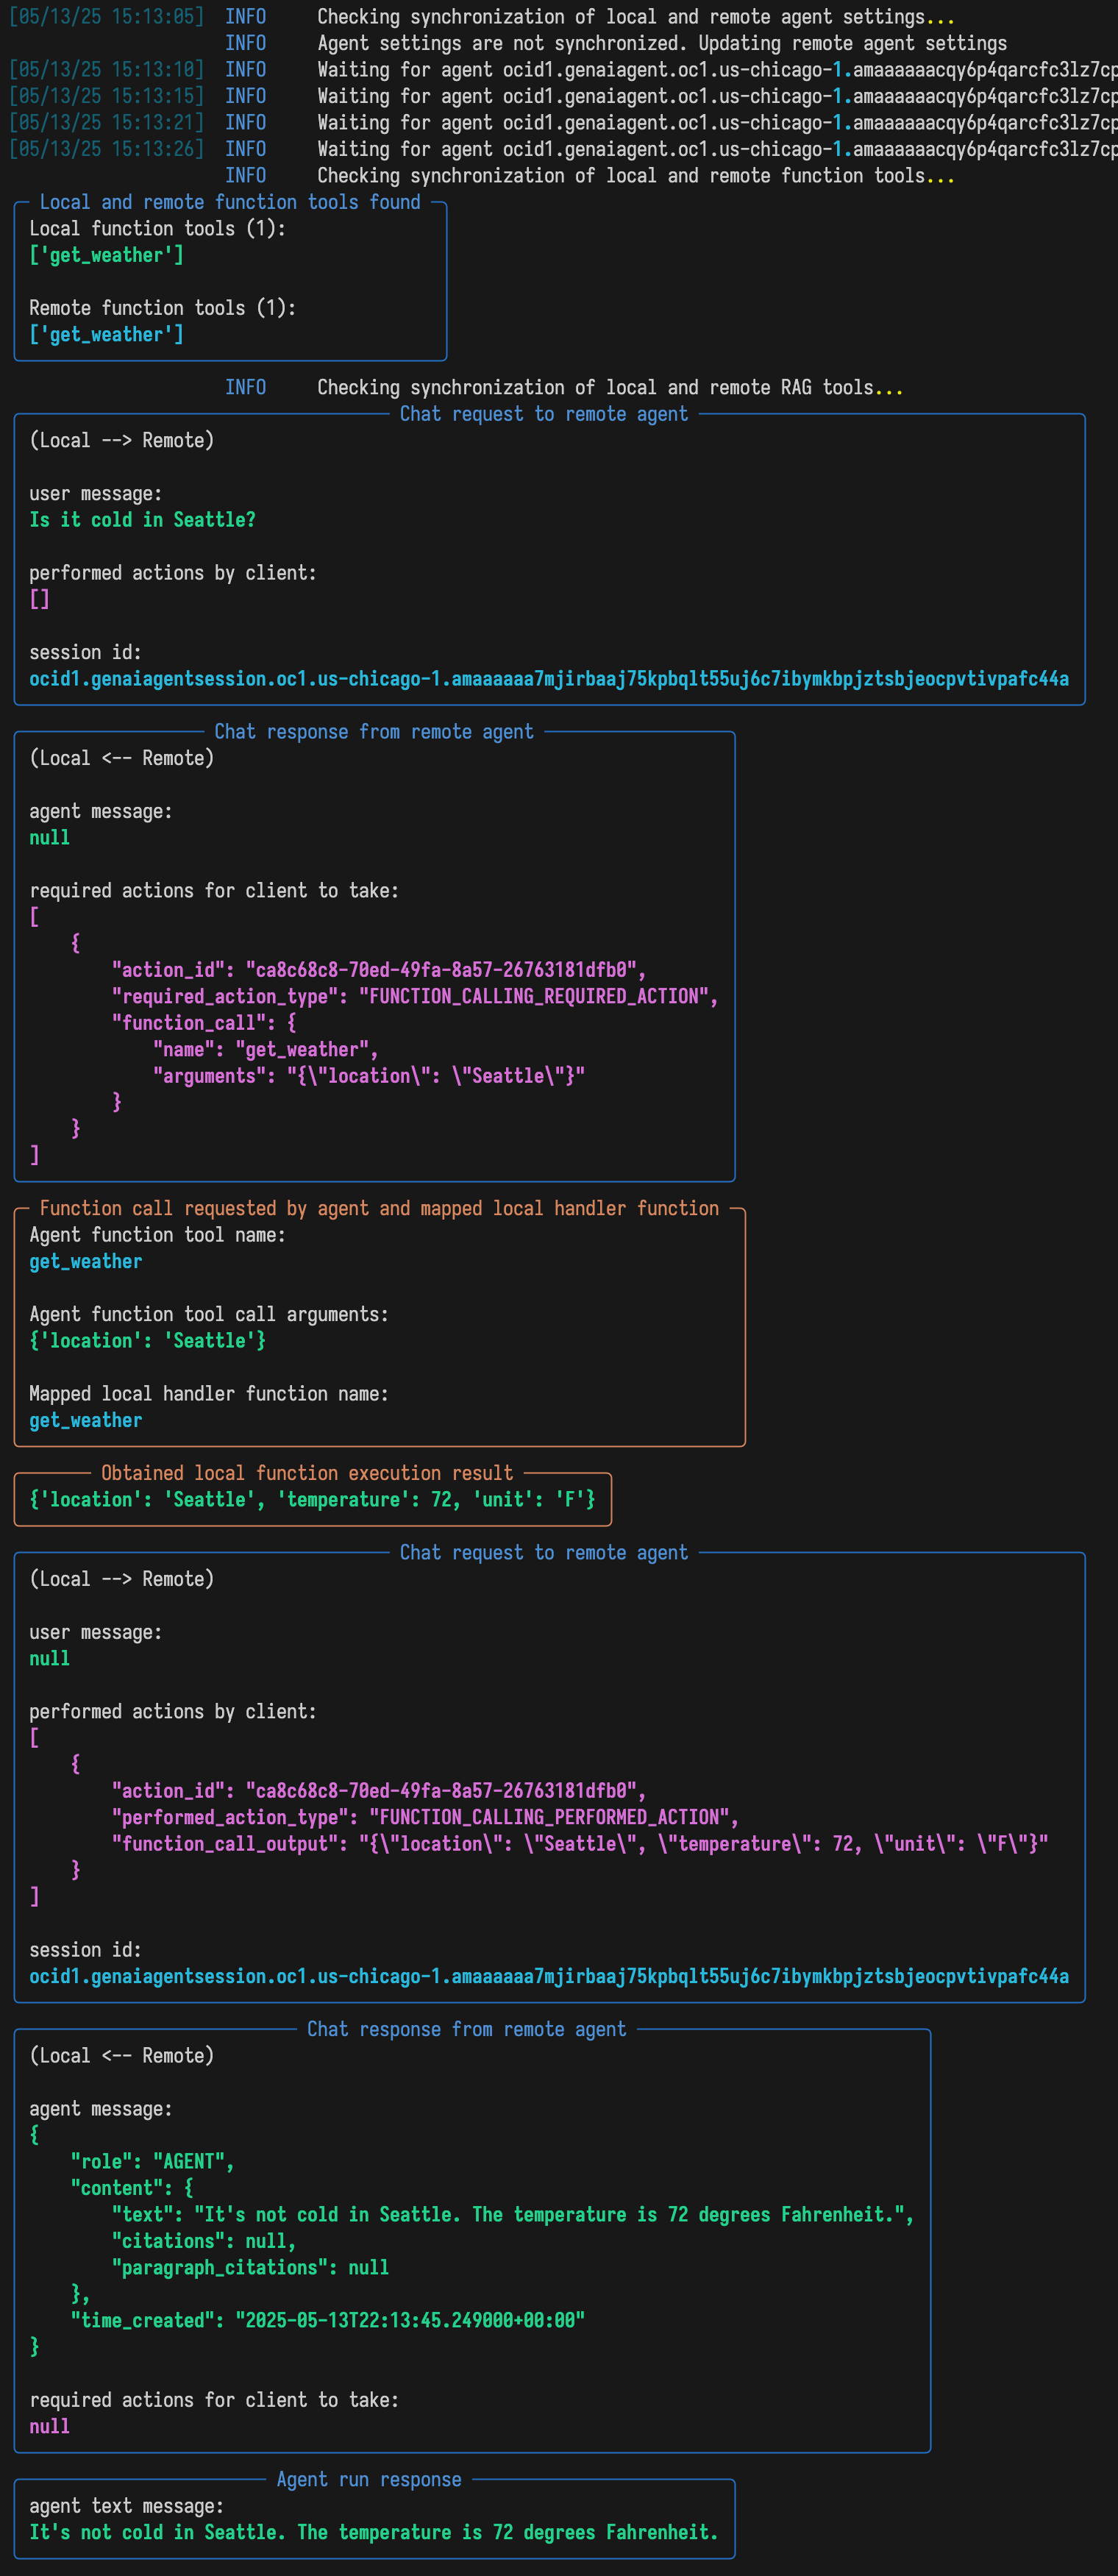
Task: Click get_weather under Mapped local handler function name
Action: pyautogui.click(x=86, y=1420)
